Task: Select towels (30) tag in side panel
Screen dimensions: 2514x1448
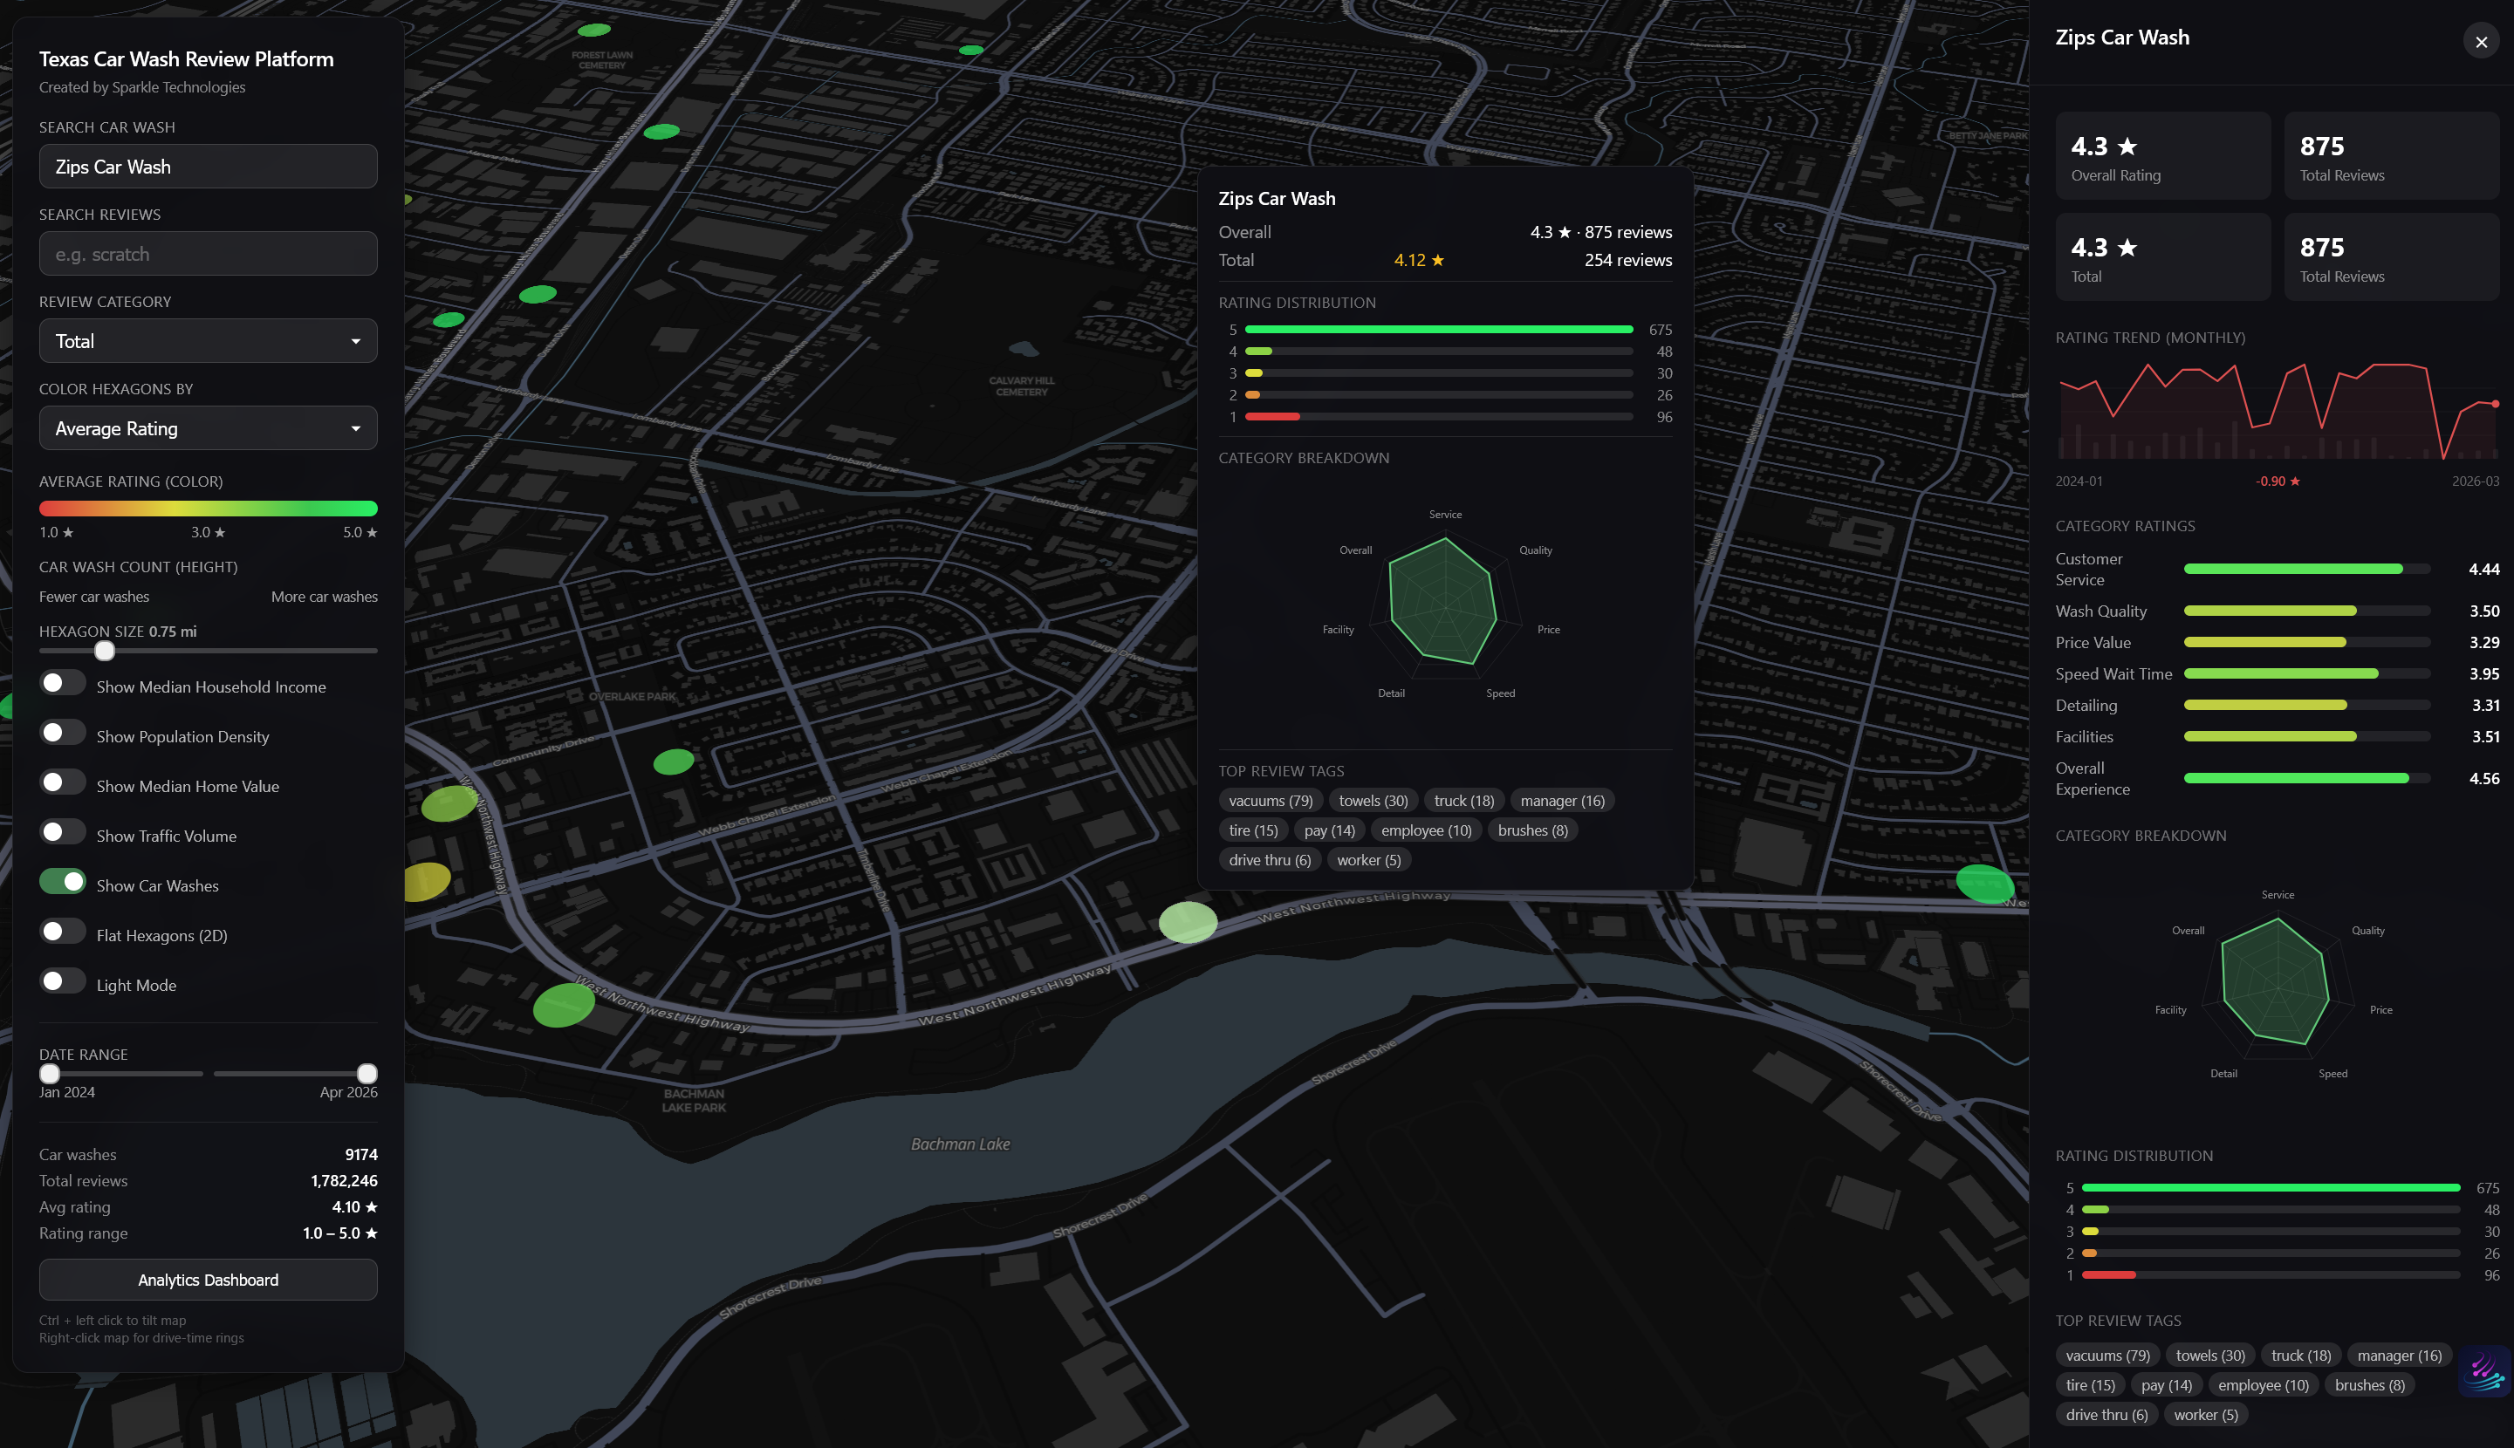Action: point(2209,1356)
